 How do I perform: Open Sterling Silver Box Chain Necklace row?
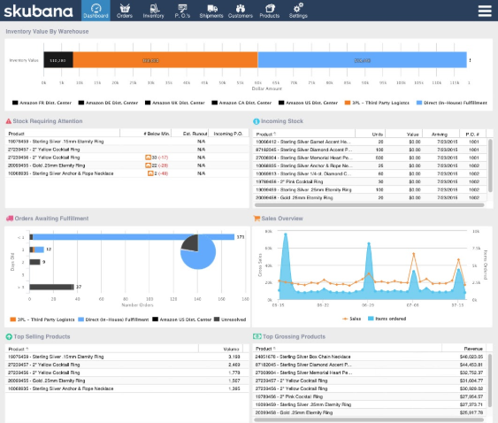(x=370, y=357)
